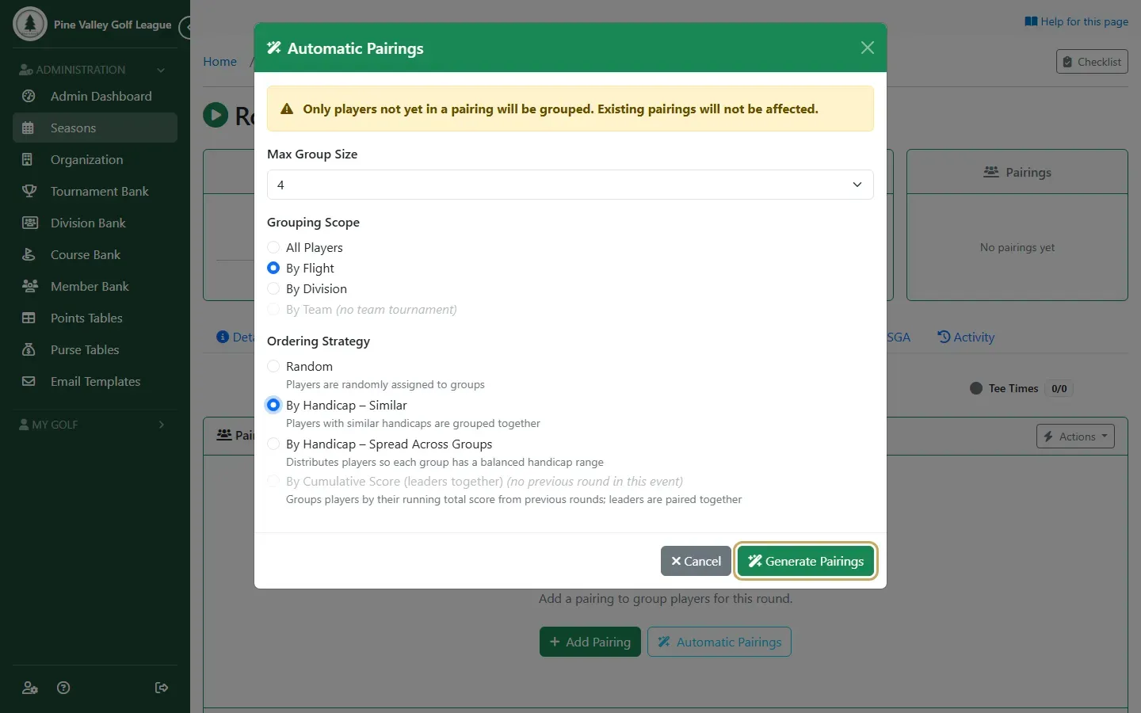Click the Admin Dashboard palette icon
The width and height of the screenshot is (1141, 713).
(29, 96)
